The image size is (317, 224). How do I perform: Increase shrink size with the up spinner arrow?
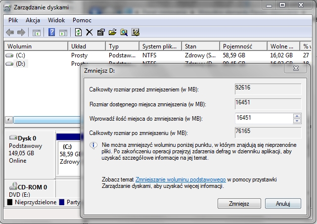point(297,116)
